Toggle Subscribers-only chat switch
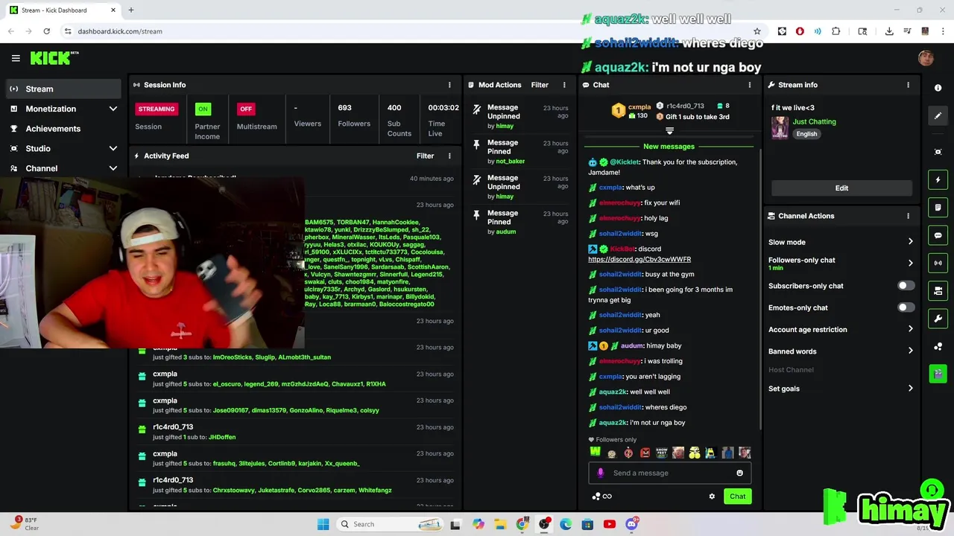Screen dimensions: 954x536 [906, 286]
